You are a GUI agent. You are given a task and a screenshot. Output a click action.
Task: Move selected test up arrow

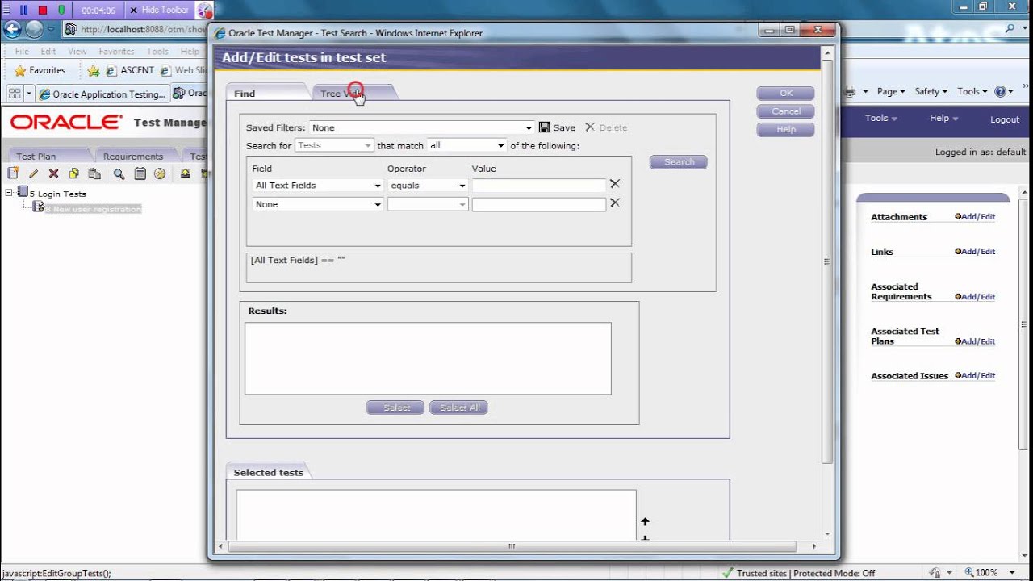click(x=645, y=522)
